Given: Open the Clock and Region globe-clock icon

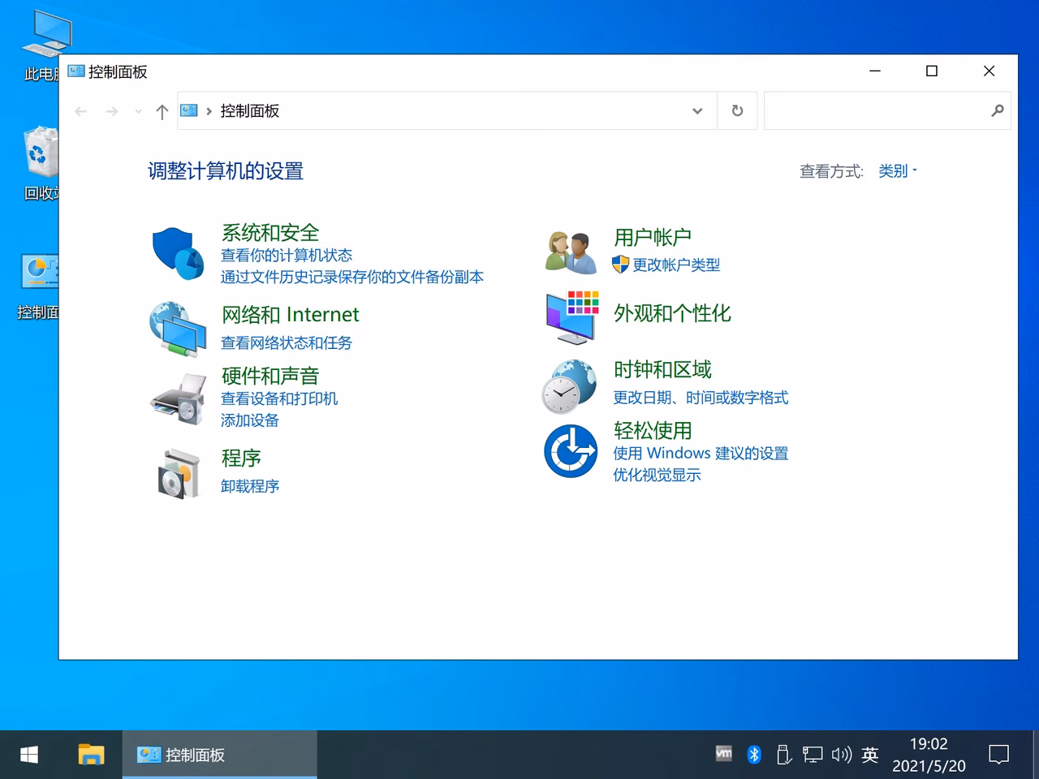Looking at the screenshot, I should (x=569, y=386).
